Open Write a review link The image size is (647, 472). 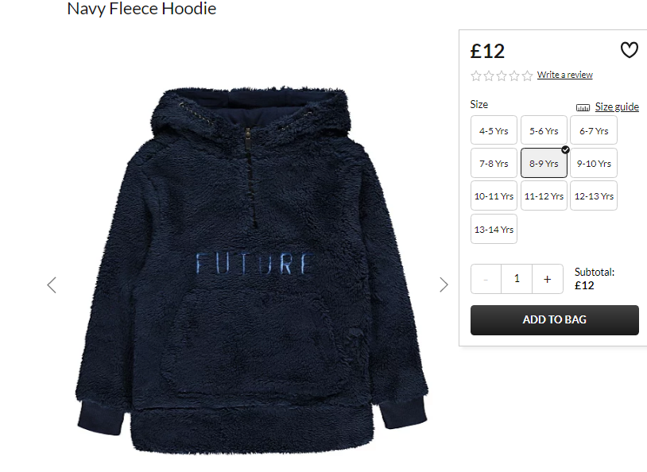(565, 75)
